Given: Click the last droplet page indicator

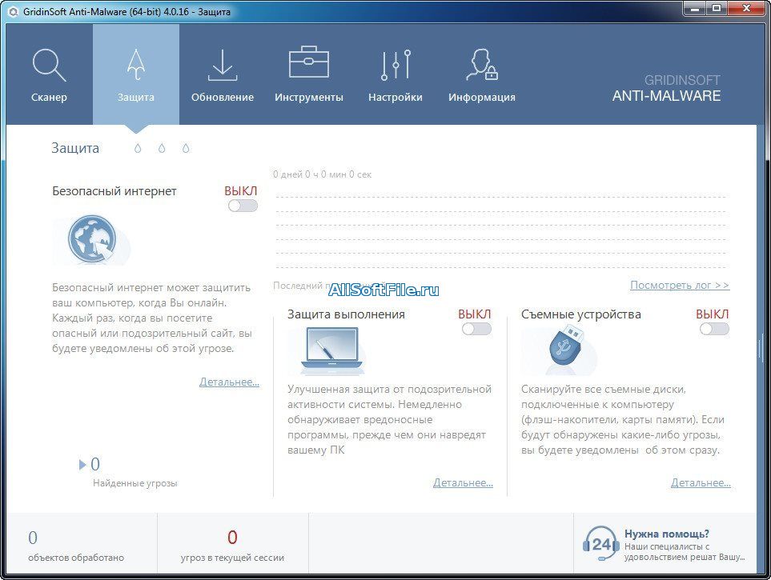Looking at the screenshot, I should click(x=186, y=148).
